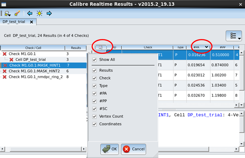Click details pane horizontal scroll right arrow

pos(236,149)
